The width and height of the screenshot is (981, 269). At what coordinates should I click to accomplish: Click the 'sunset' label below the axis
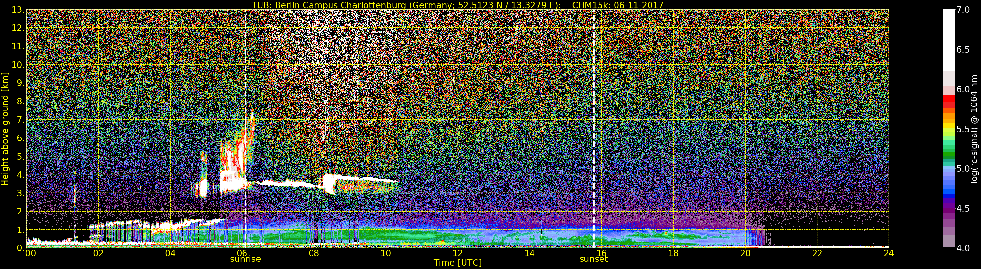pyautogui.click(x=593, y=259)
